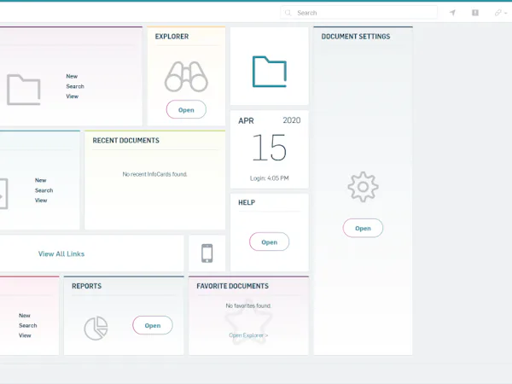Click the gear icon in Document Settings
Screen dimensions: 512x384
tap(363, 187)
